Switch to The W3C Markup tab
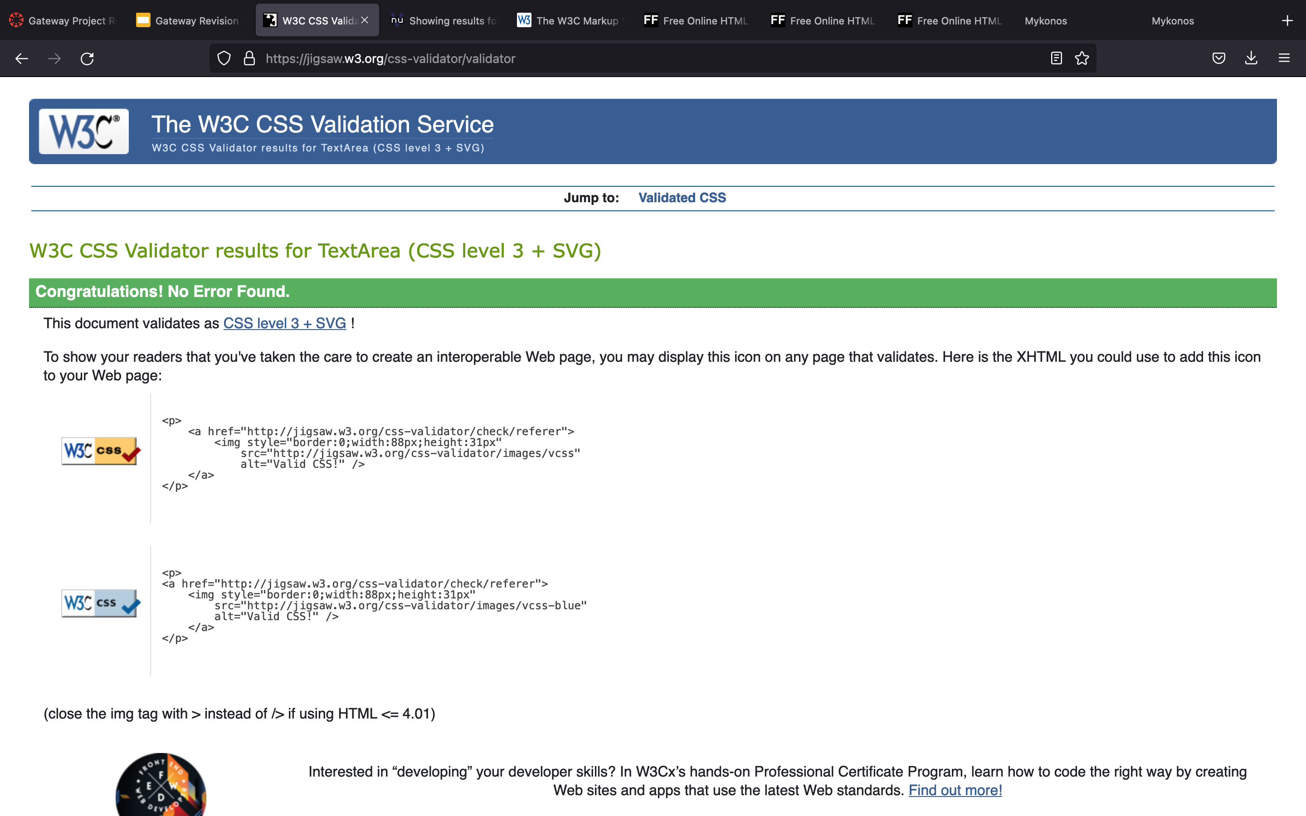 pyautogui.click(x=570, y=20)
